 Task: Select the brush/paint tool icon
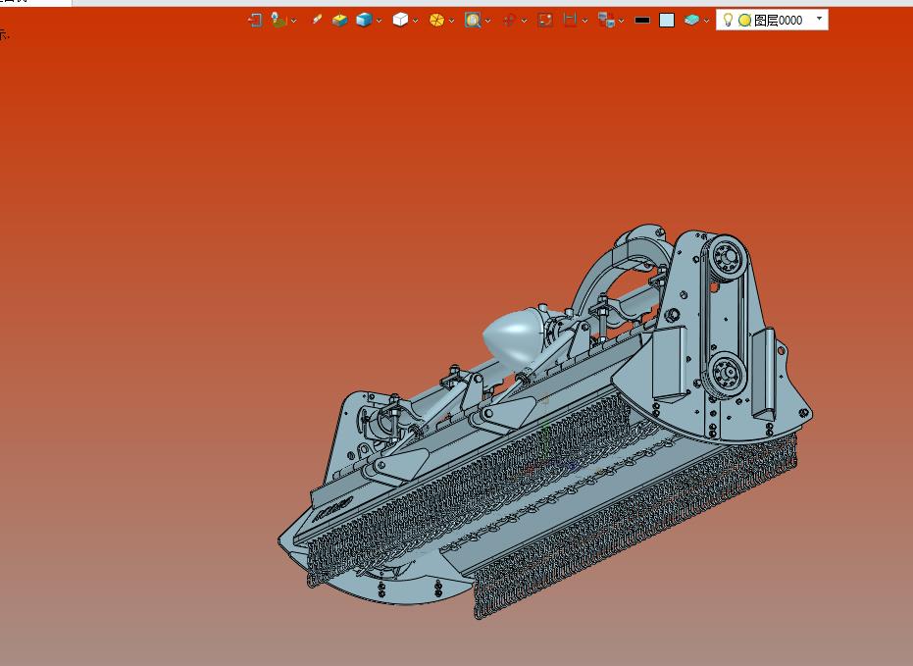point(316,20)
